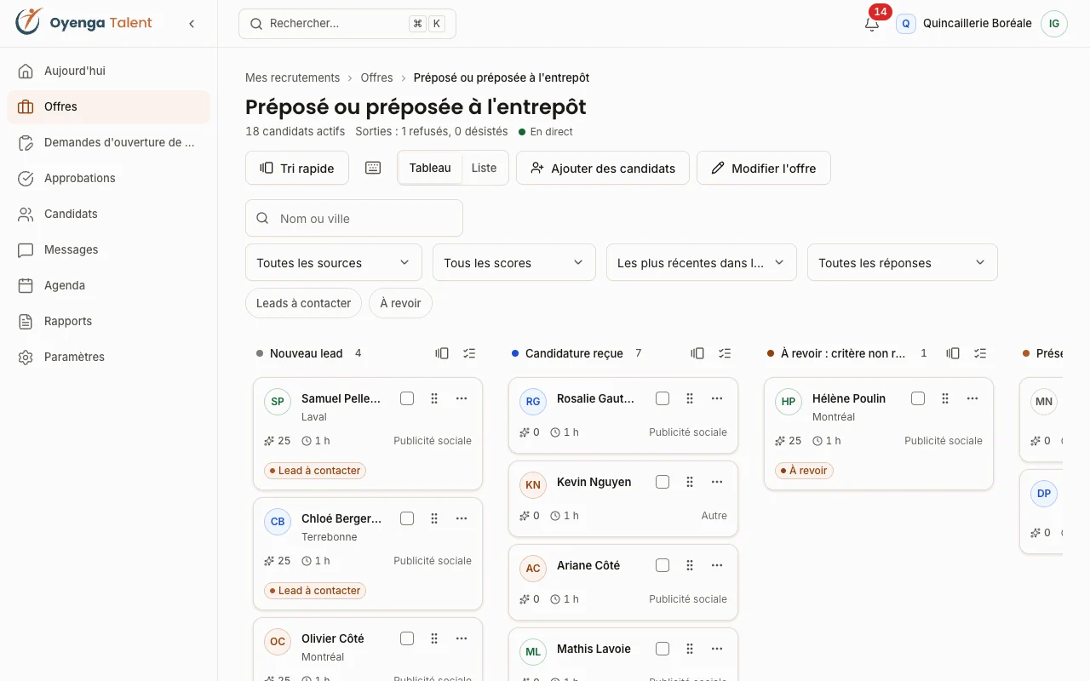Click the IG user avatar
The image size is (1090, 681).
tap(1054, 24)
